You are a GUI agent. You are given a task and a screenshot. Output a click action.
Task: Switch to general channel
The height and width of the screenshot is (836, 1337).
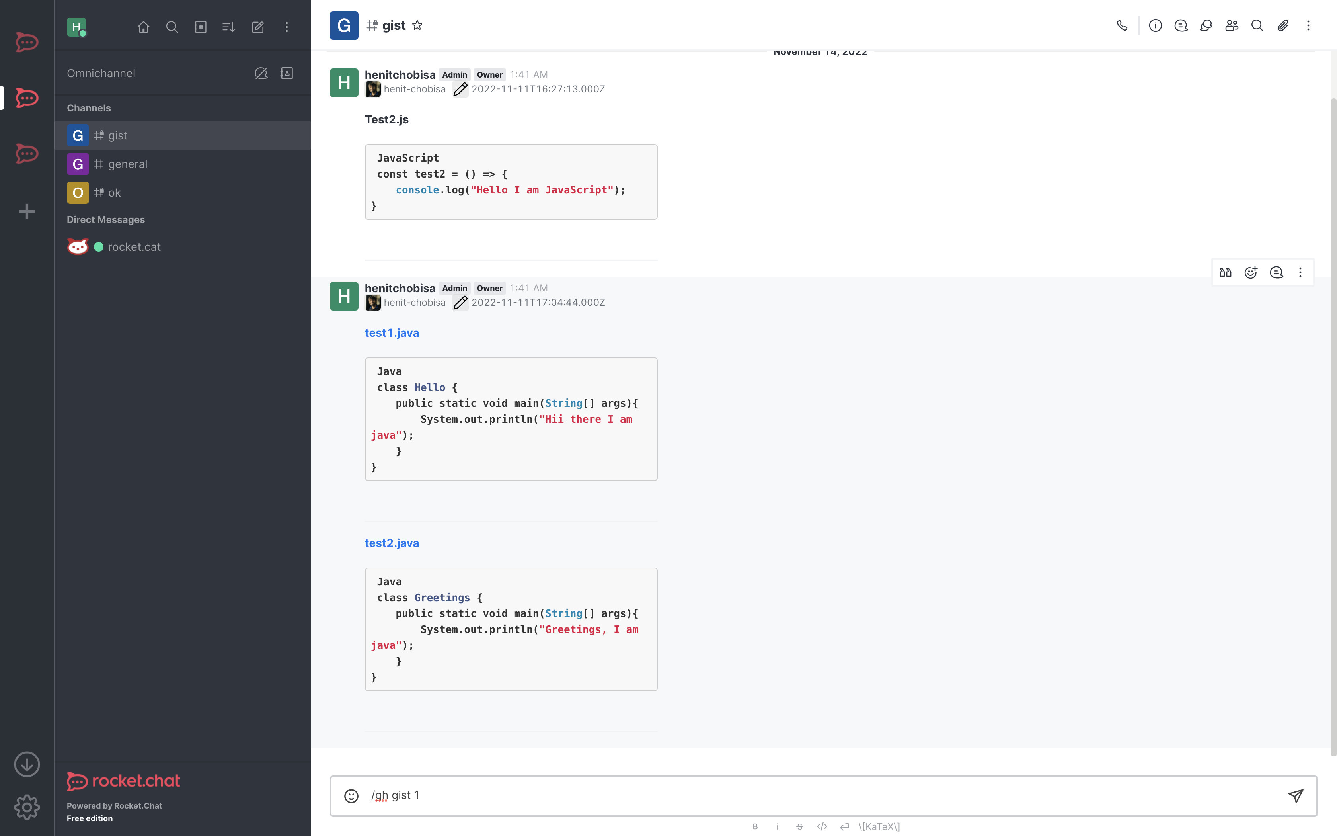pyautogui.click(x=128, y=164)
